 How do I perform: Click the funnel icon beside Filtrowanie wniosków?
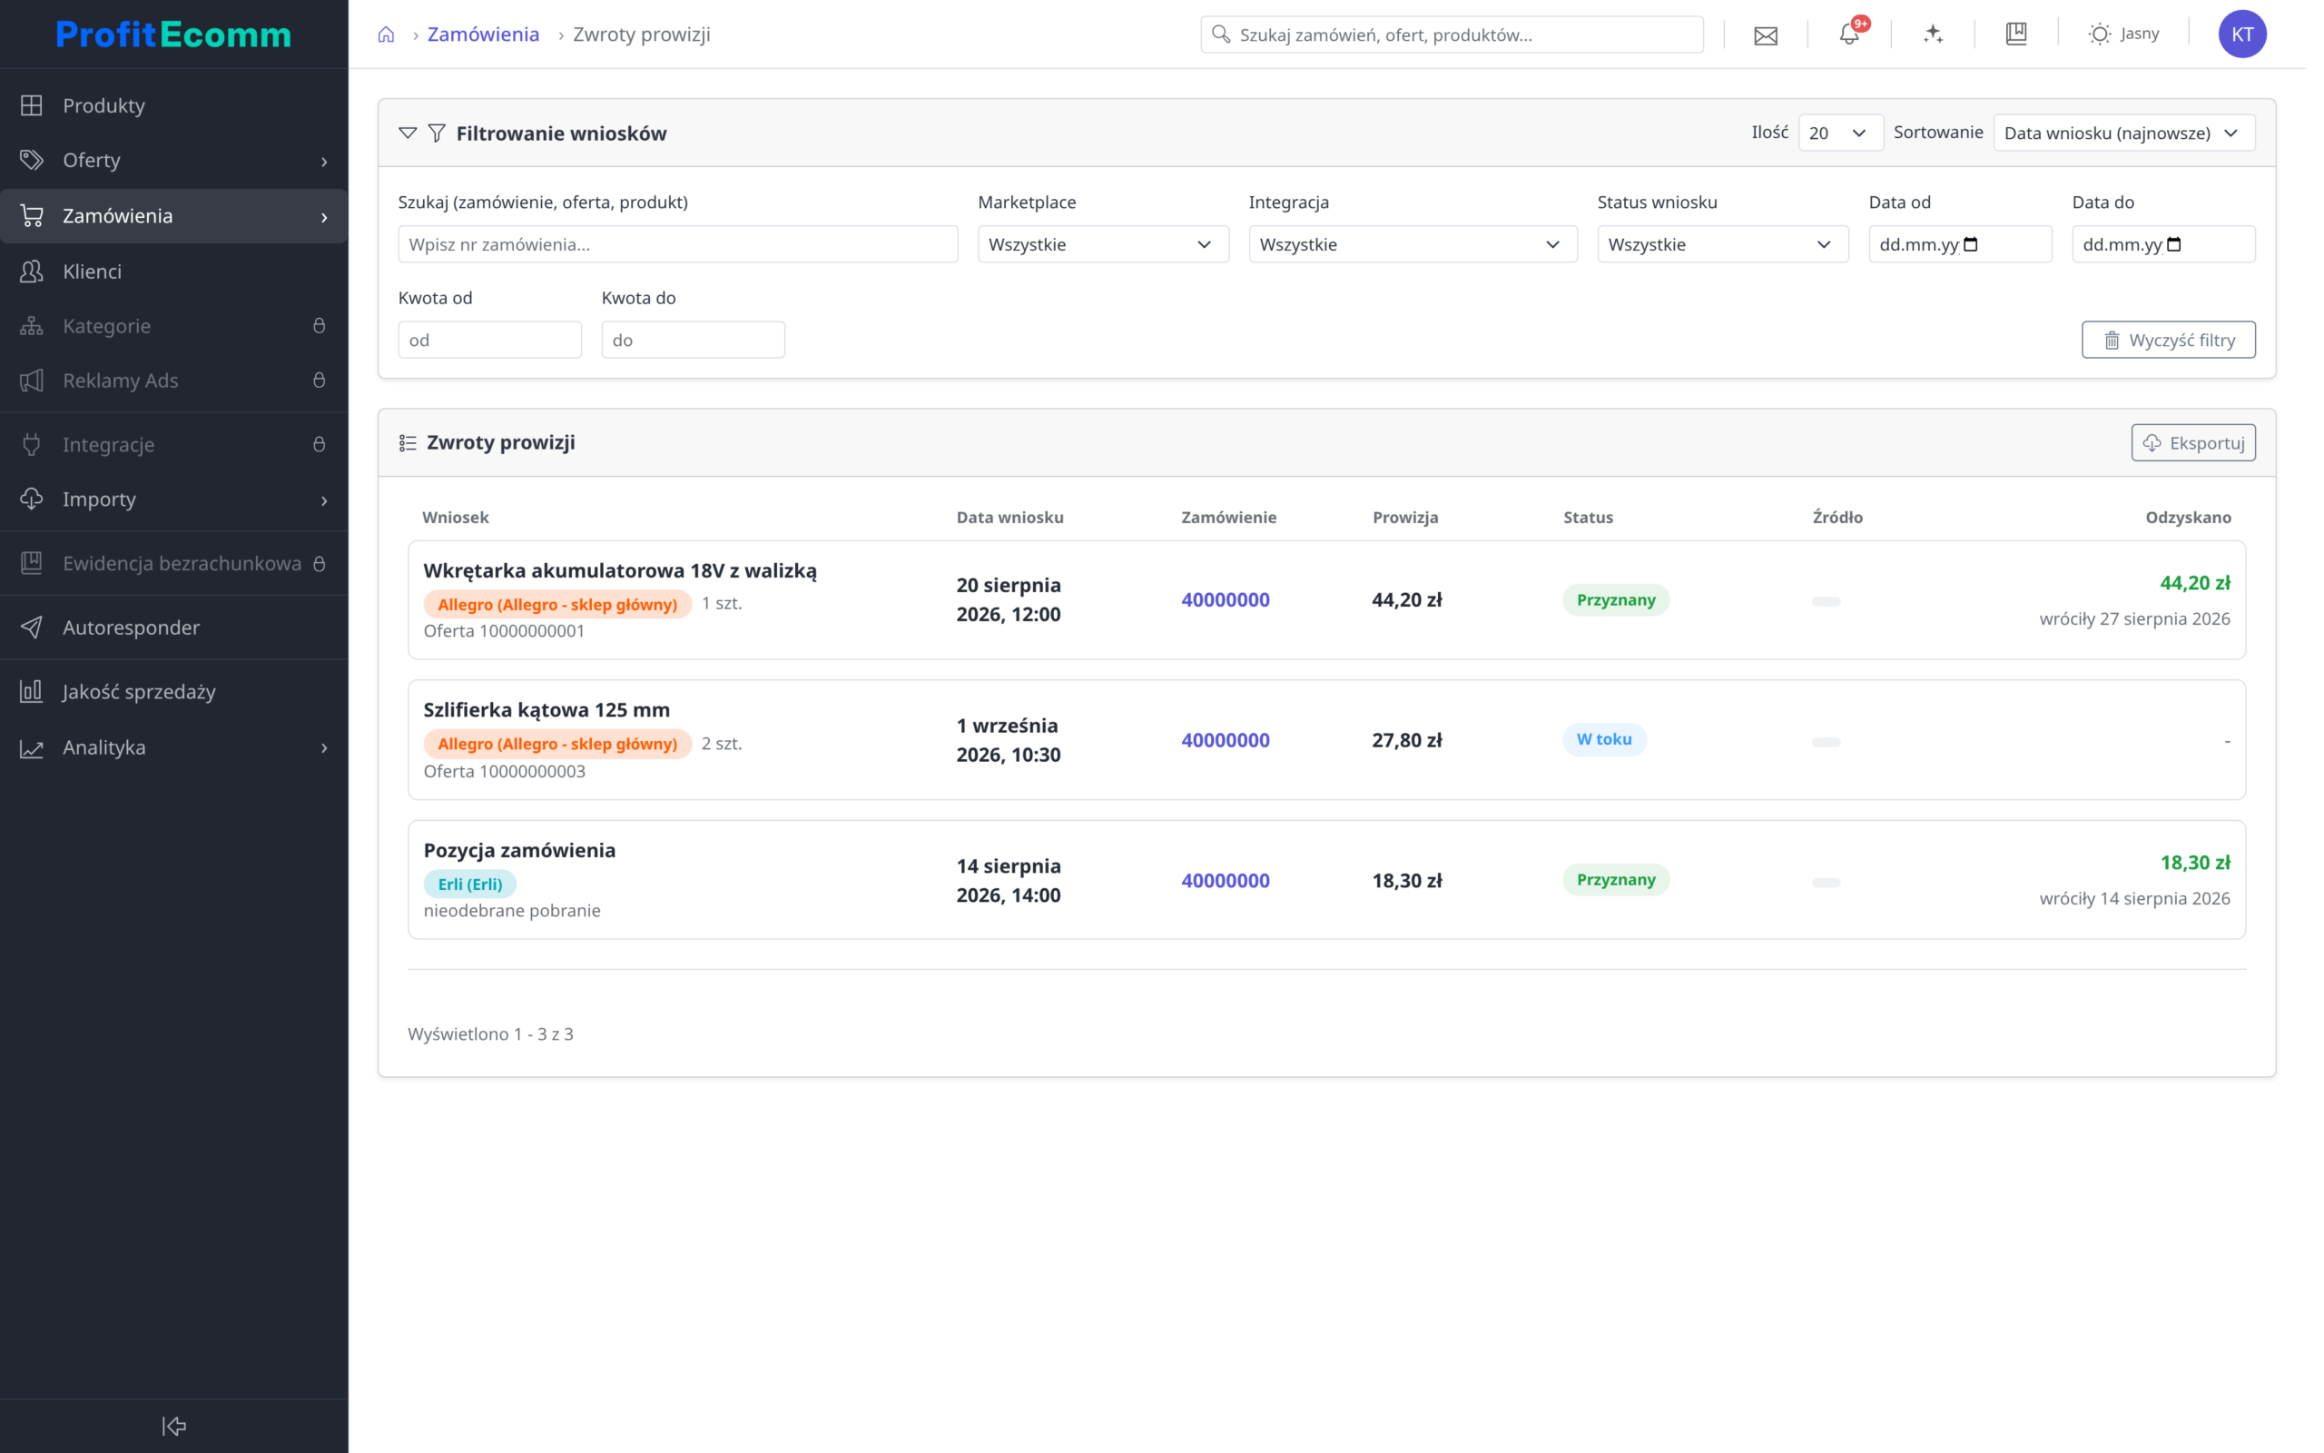437,133
